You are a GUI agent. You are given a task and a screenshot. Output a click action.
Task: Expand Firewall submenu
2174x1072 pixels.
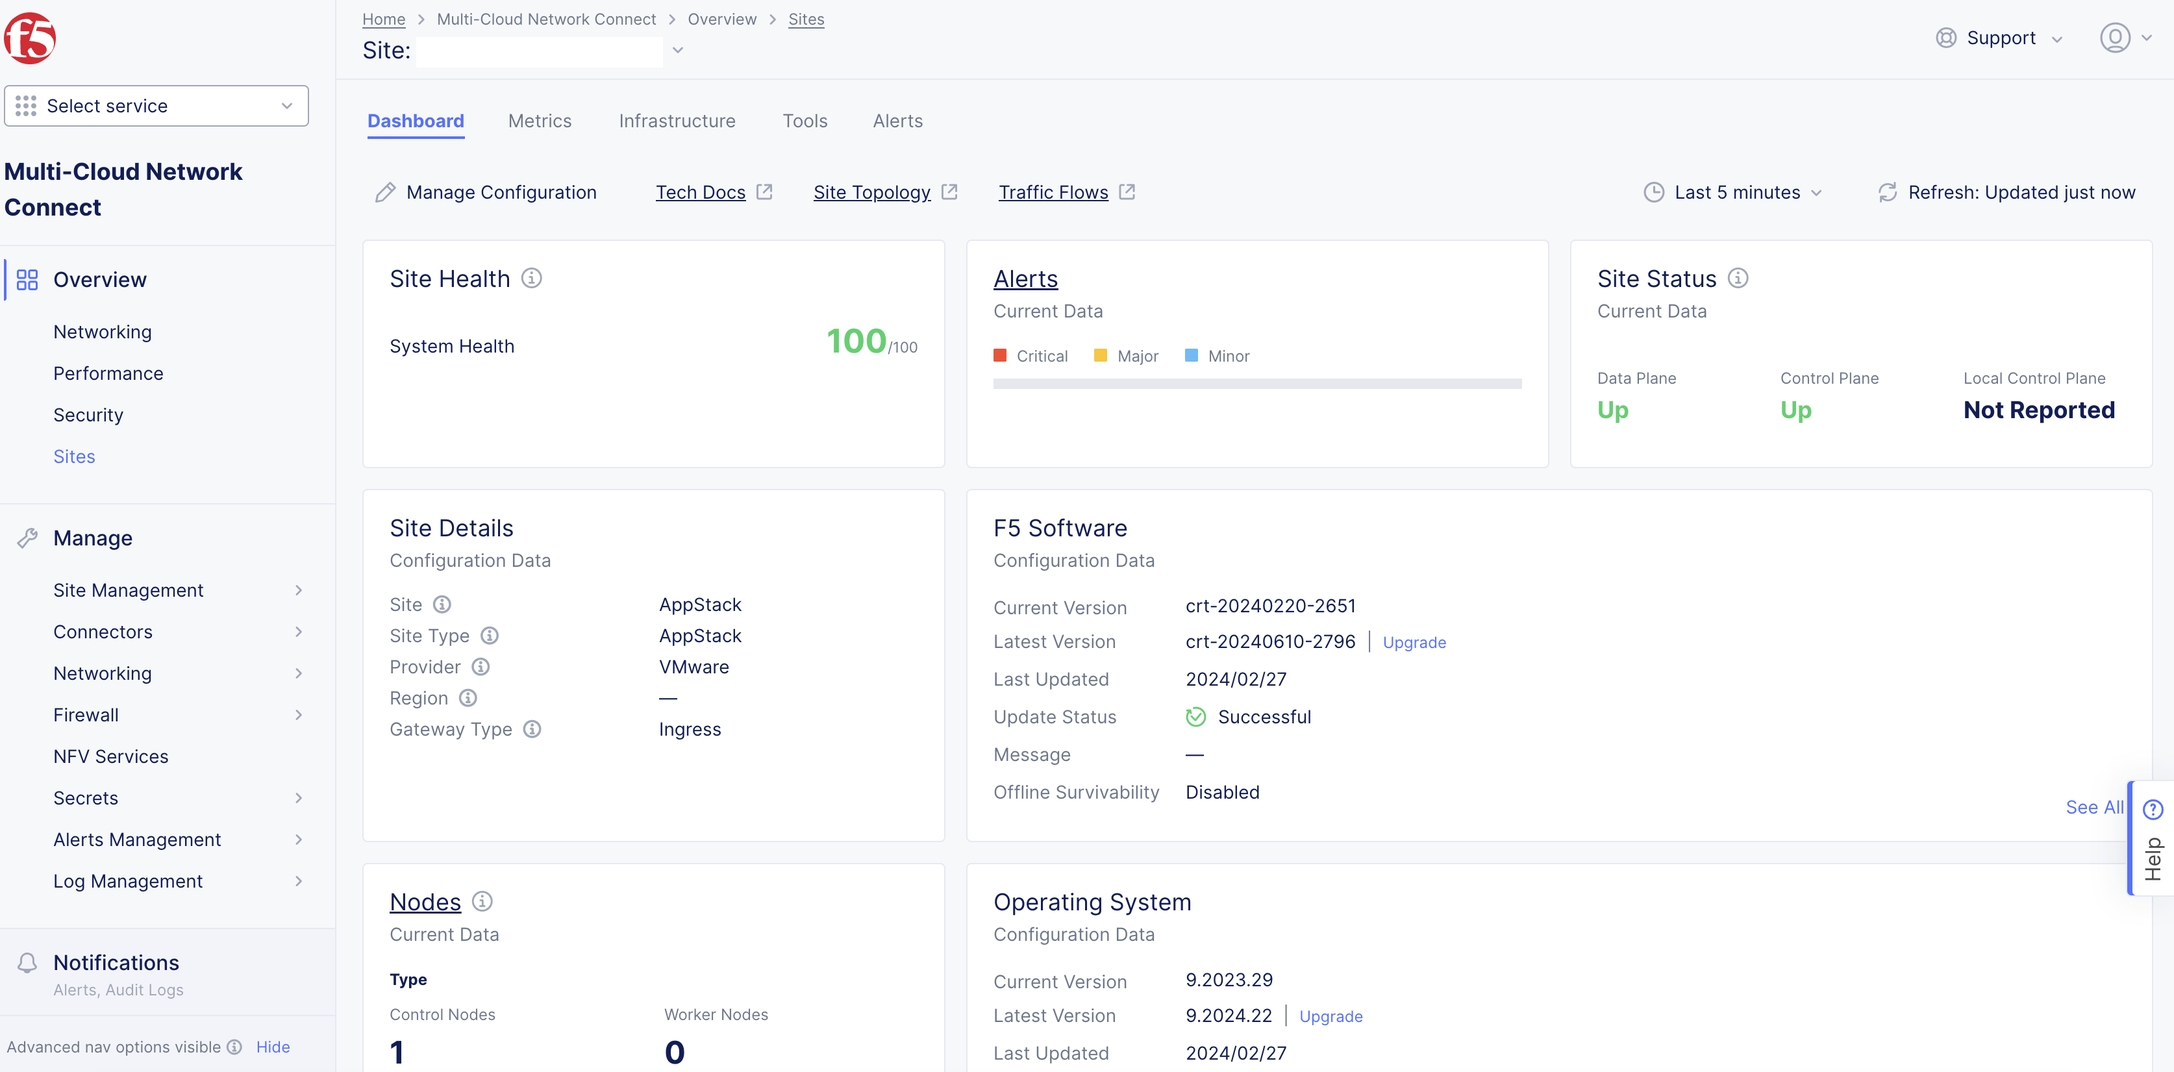[x=299, y=715]
